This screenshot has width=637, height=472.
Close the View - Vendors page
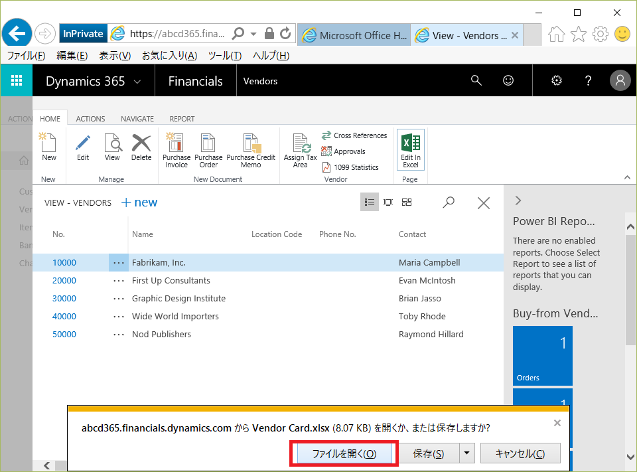pyautogui.click(x=484, y=202)
